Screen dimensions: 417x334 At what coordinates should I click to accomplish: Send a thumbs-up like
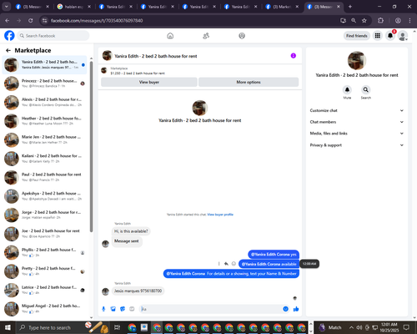pos(296,309)
